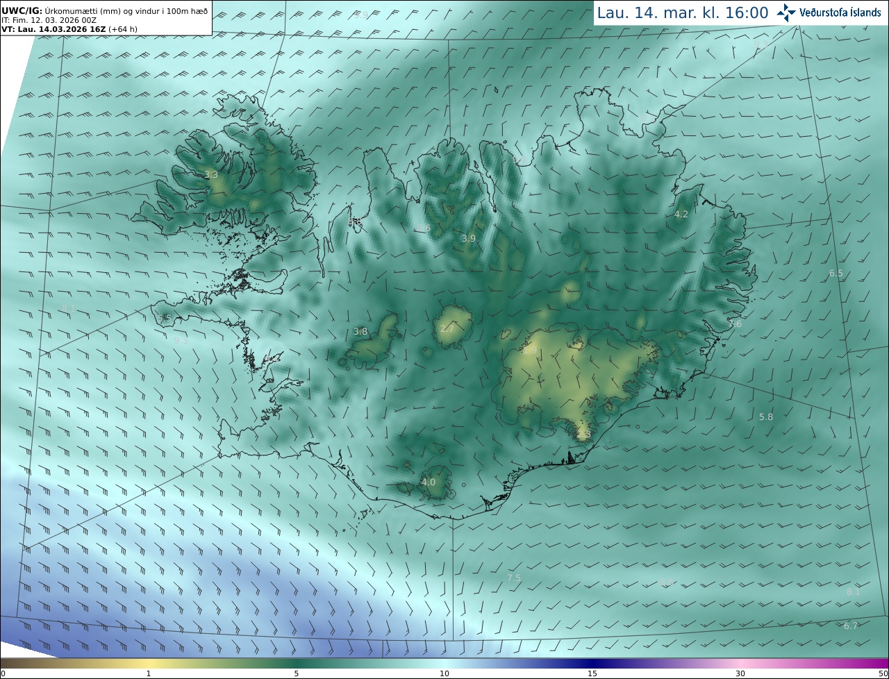Click the 2.7 value on the round ice cap

(447, 328)
